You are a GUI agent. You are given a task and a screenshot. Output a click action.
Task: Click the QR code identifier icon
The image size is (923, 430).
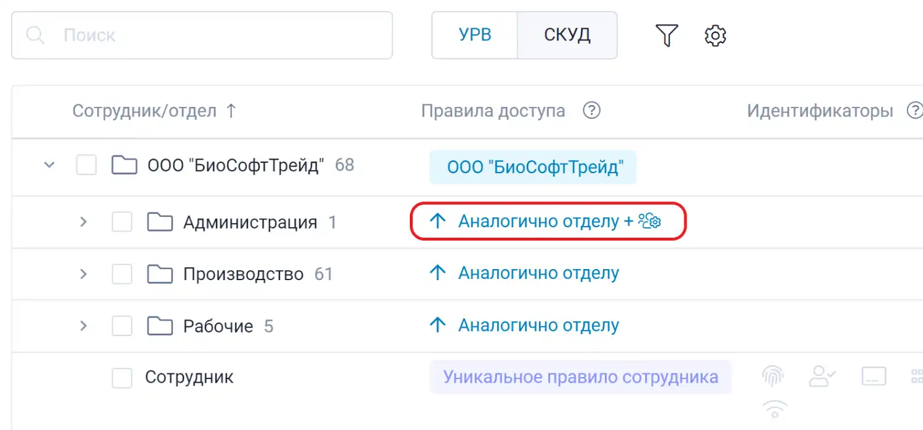[x=917, y=375]
